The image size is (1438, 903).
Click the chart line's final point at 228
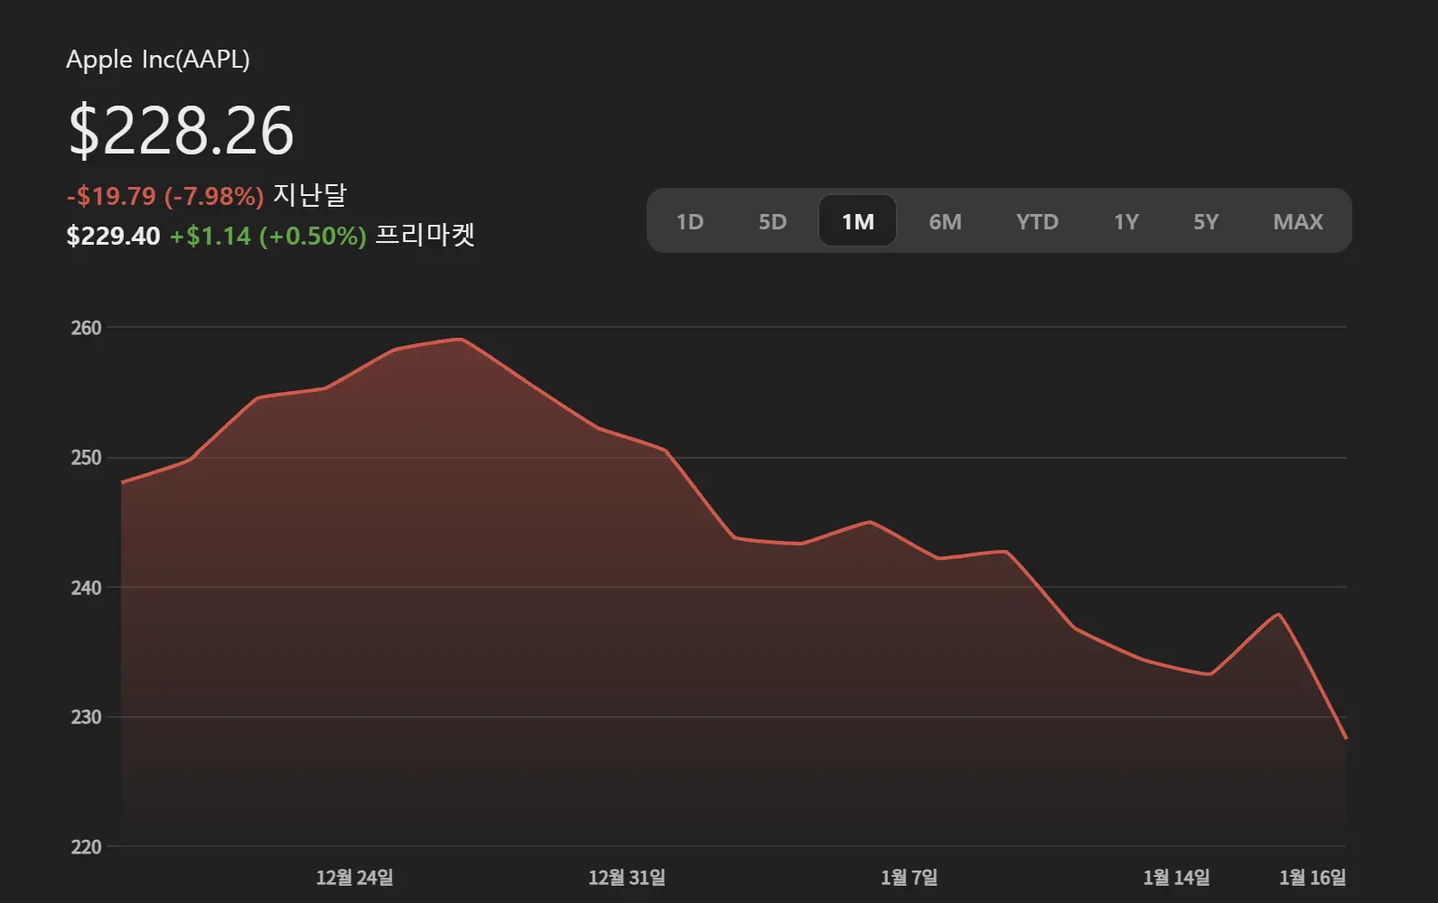(x=1345, y=738)
